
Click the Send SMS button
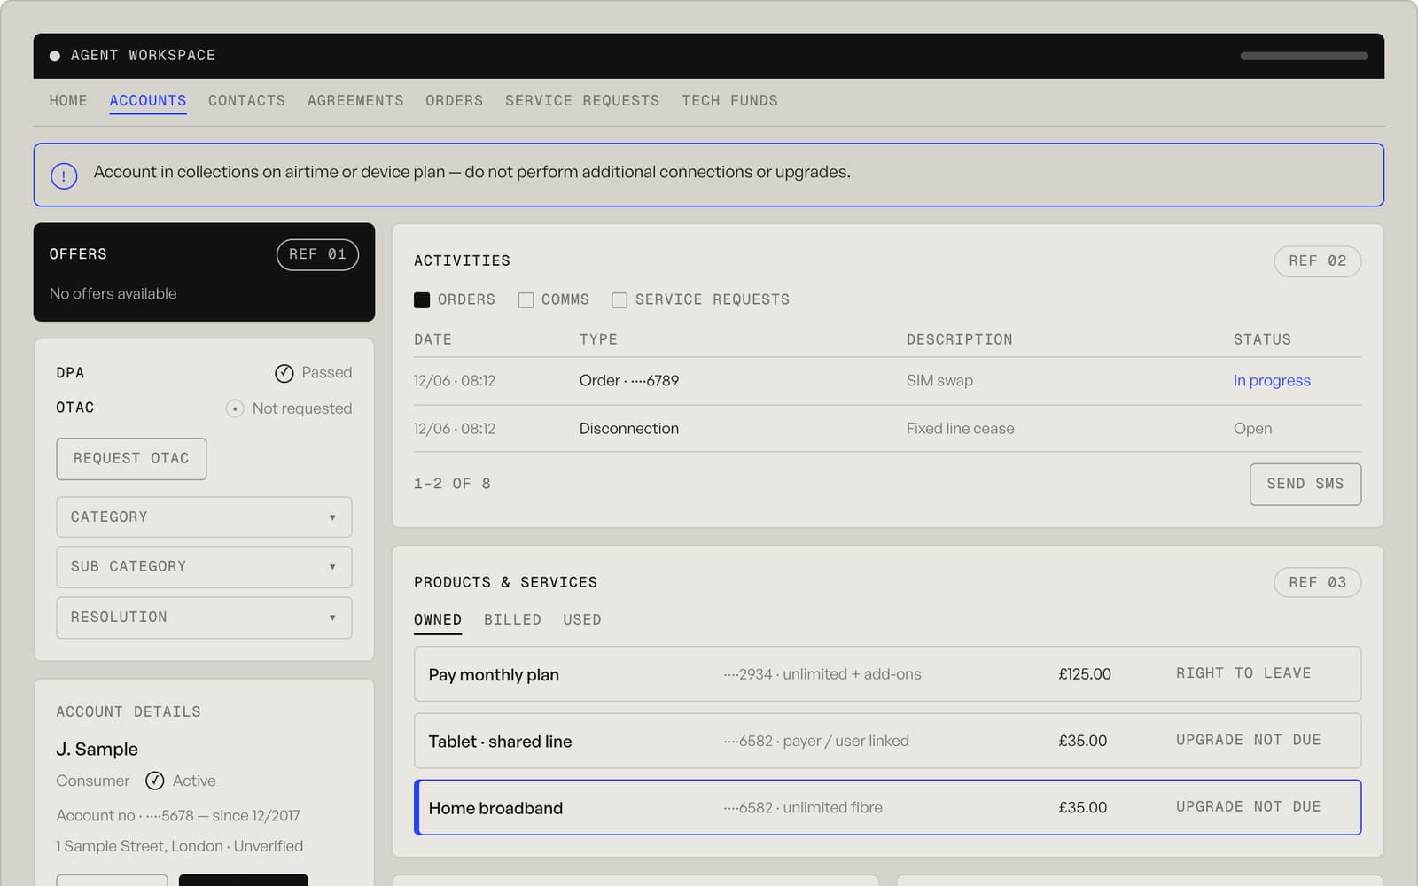pos(1305,485)
